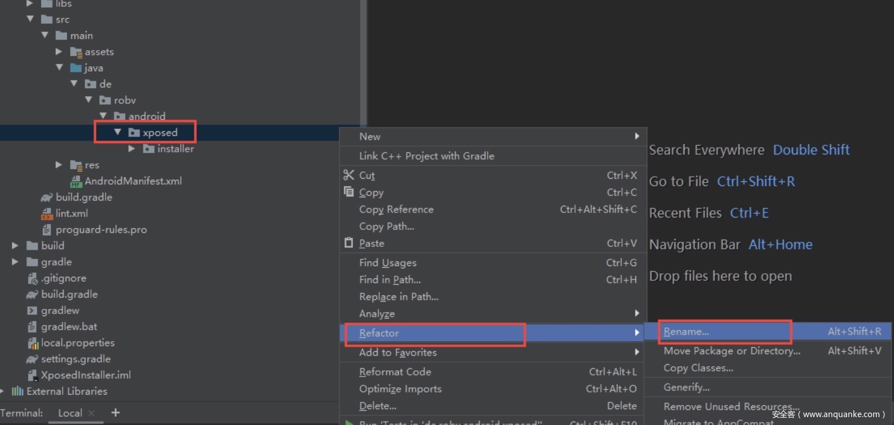Expand the res folder arrow
Image resolution: width=894 pixels, height=425 pixels.
59,165
